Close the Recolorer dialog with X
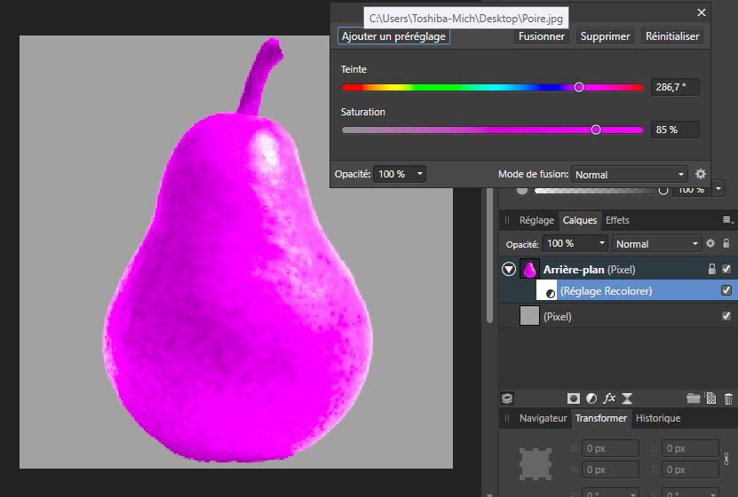The height and width of the screenshot is (497, 738). click(x=702, y=12)
